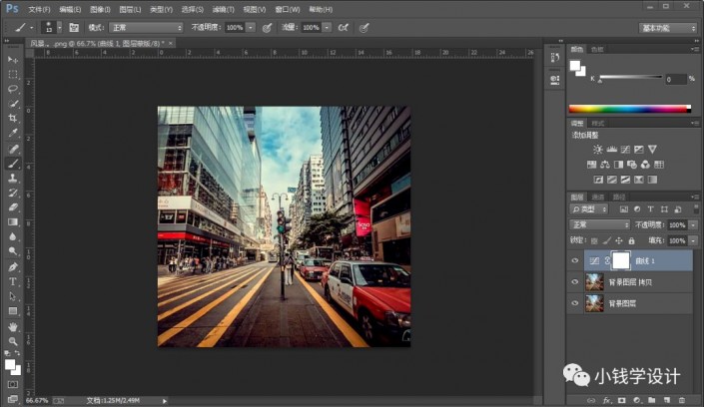Screen dimensions: 704x407
Task: Open collapsed History panel icon
Action: (555, 58)
